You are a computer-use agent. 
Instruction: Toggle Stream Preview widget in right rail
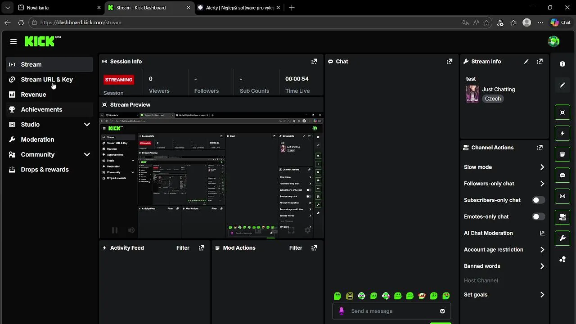[562, 112]
